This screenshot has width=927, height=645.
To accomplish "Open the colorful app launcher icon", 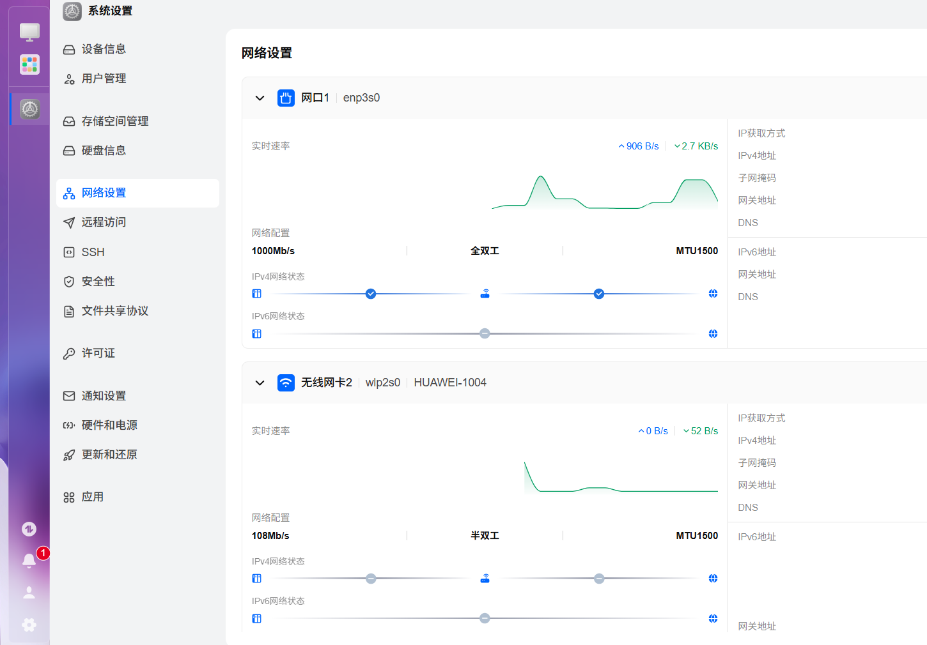I will pyautogui.click(x=29, y=64).
